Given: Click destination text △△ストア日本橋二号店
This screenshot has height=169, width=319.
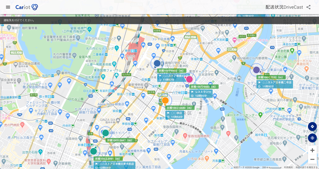Looking at the screenshot, I should [x=277, y=82].
